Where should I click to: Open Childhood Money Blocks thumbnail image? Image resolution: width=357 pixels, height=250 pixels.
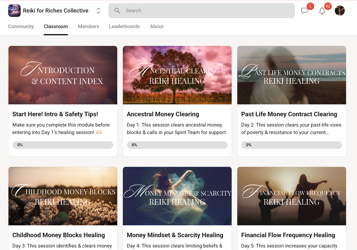click(x=63, y=196)
